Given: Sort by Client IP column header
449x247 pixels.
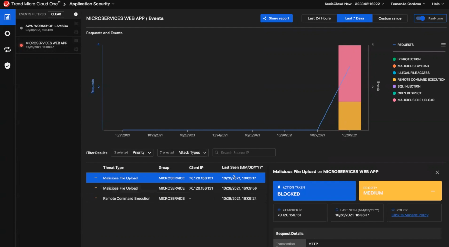Looking at the screenshot, I should tap(196, 168).
